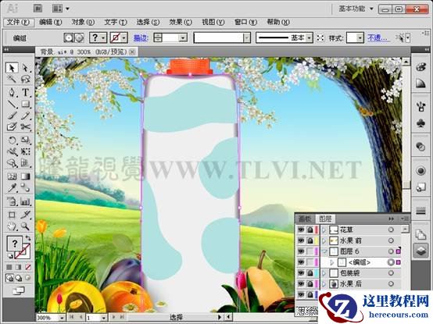Viewport: 433px width, 324px height.
Task: Select the Rotate tool
Action: click(x=12, y=140)
